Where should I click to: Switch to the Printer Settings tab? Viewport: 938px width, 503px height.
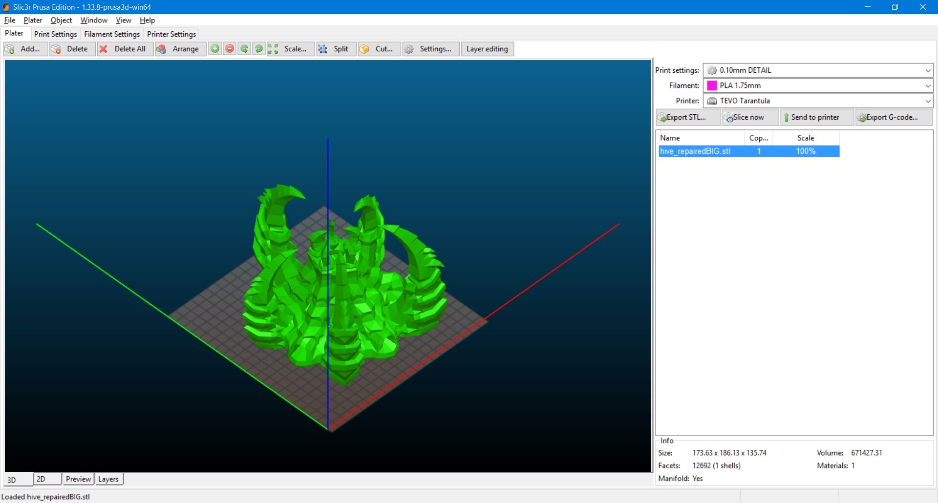(171, 34)
